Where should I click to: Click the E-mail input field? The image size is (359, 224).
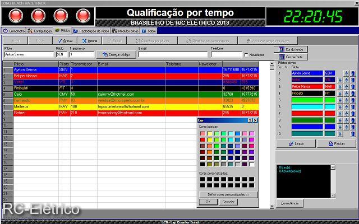[x=173, y=55]
